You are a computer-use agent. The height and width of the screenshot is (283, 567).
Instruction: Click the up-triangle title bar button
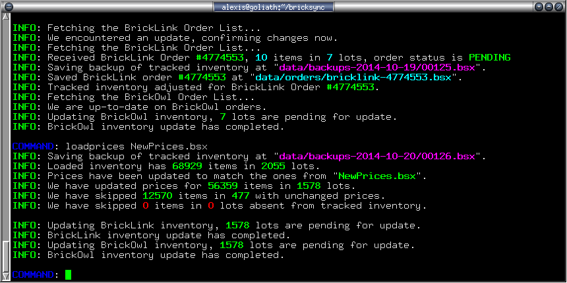coord(549,7)
